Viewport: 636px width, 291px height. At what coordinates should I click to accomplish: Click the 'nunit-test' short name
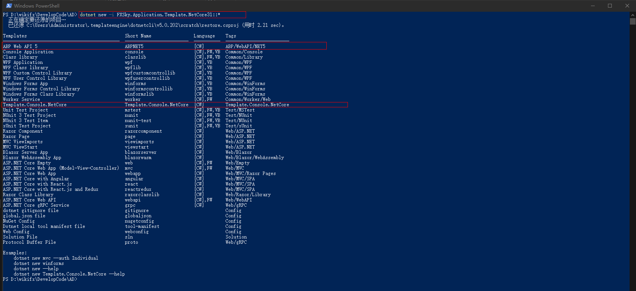[x=138, y=121]
